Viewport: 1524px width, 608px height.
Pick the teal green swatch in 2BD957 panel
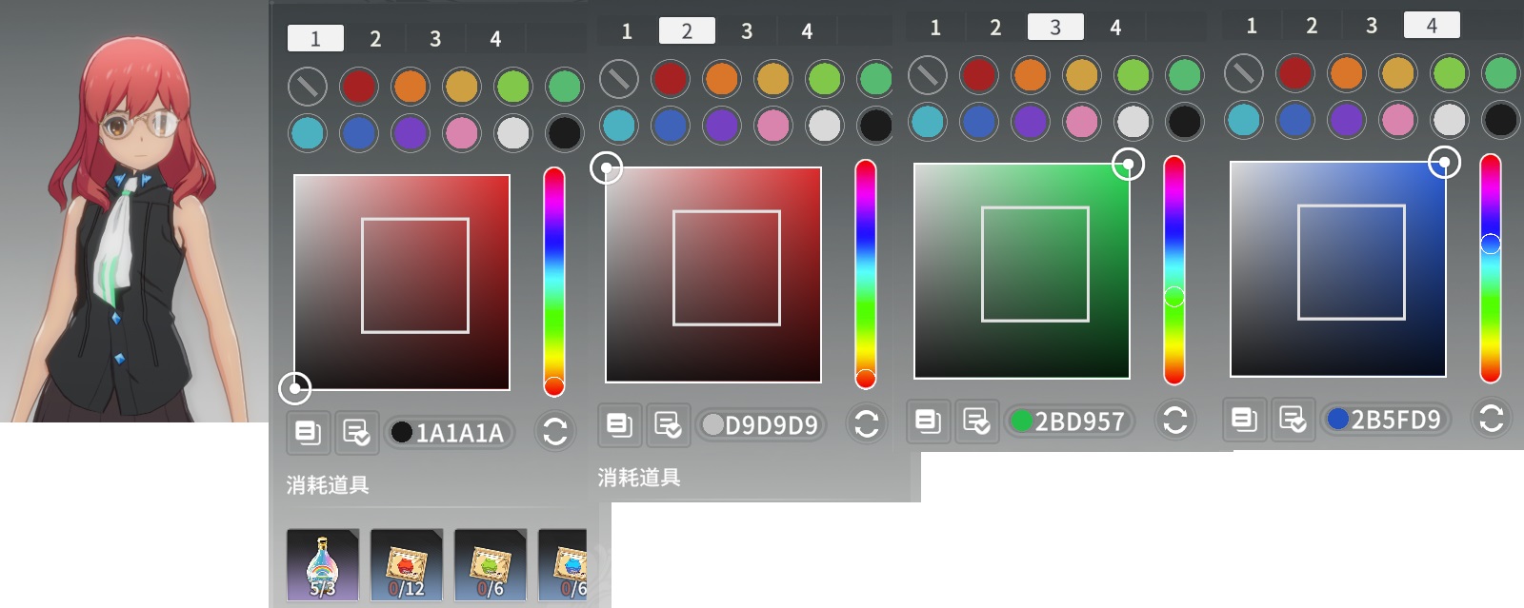coord(1185,75)
